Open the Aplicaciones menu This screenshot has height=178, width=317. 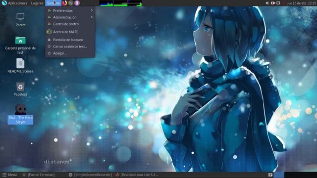[x=14, y=3]
